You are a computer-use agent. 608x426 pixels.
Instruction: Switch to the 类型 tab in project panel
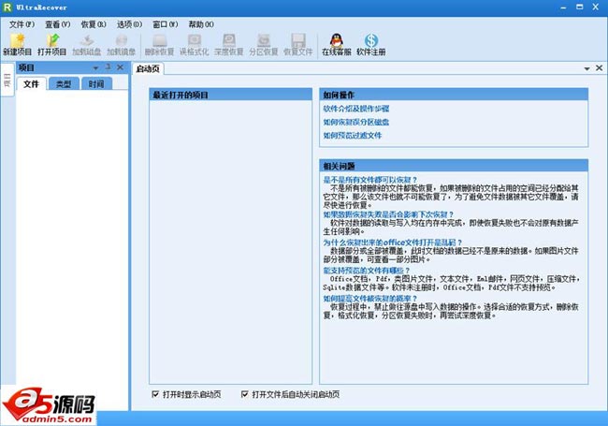point(64,84)
